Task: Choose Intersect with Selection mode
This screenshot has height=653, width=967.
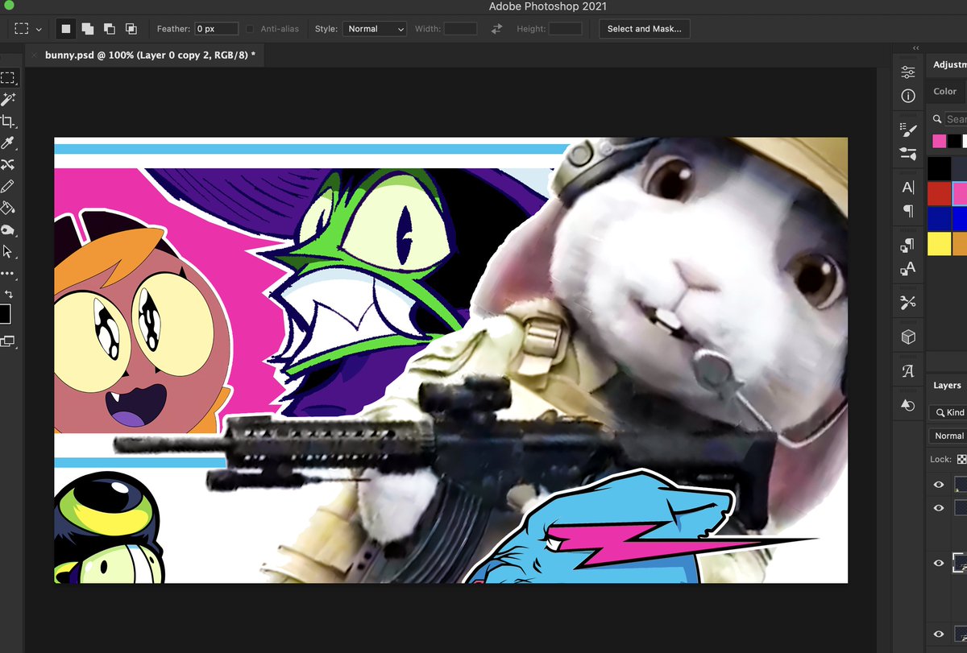Action: tap(131, 28)
